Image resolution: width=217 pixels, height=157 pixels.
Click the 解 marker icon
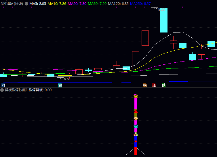60,85
